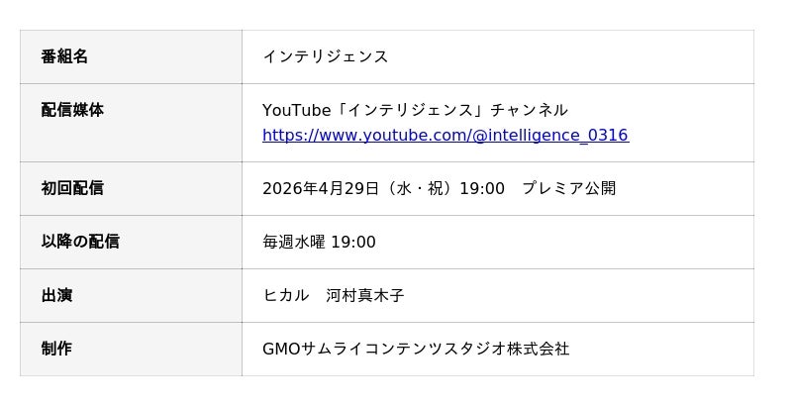This screenshot has width=792, height=406.
Task: Click the 19:00 time in 初回配信 row
Action: point(482,188)
